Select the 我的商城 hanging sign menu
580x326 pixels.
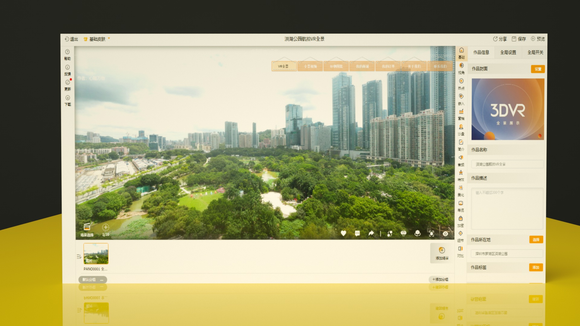[x=362, y=66]
